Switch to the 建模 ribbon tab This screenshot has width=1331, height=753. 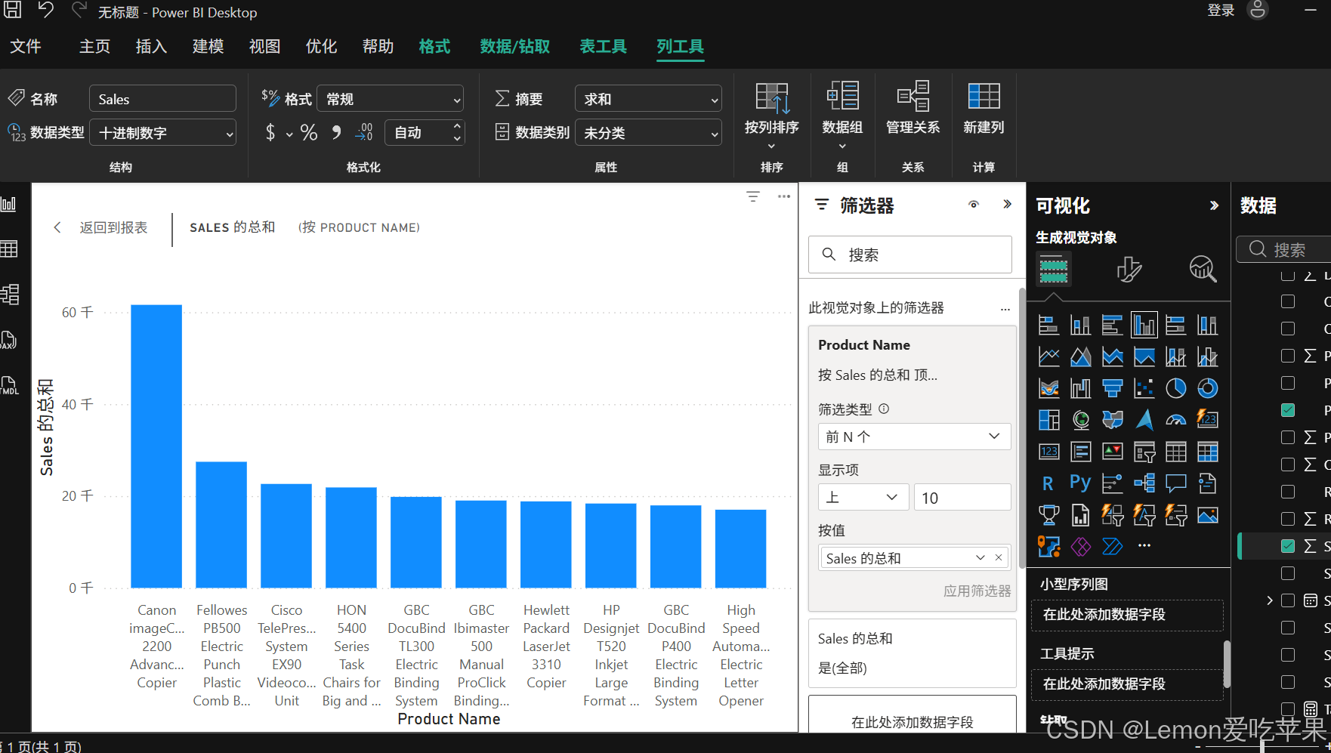208,46
